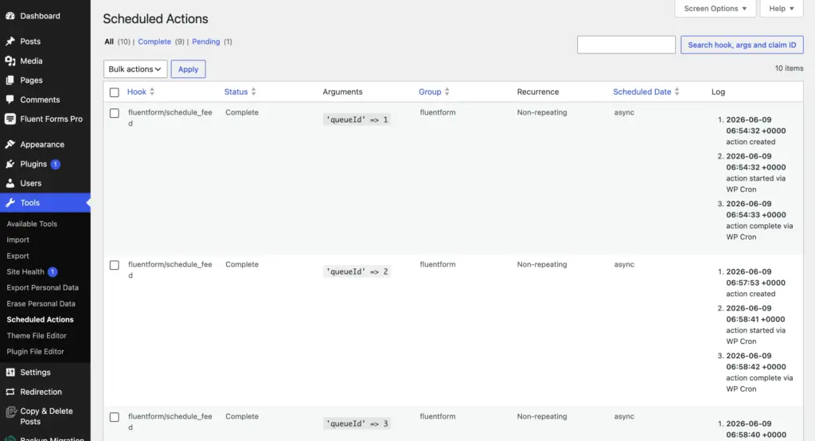Click the Posts pushpin icon

point(10,41)
